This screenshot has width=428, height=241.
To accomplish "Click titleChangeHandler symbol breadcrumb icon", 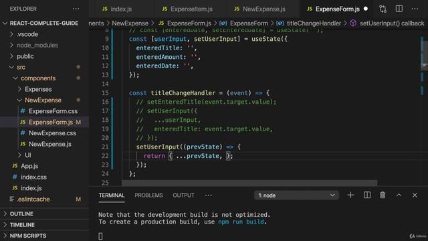I will click(x=280, y=23).
